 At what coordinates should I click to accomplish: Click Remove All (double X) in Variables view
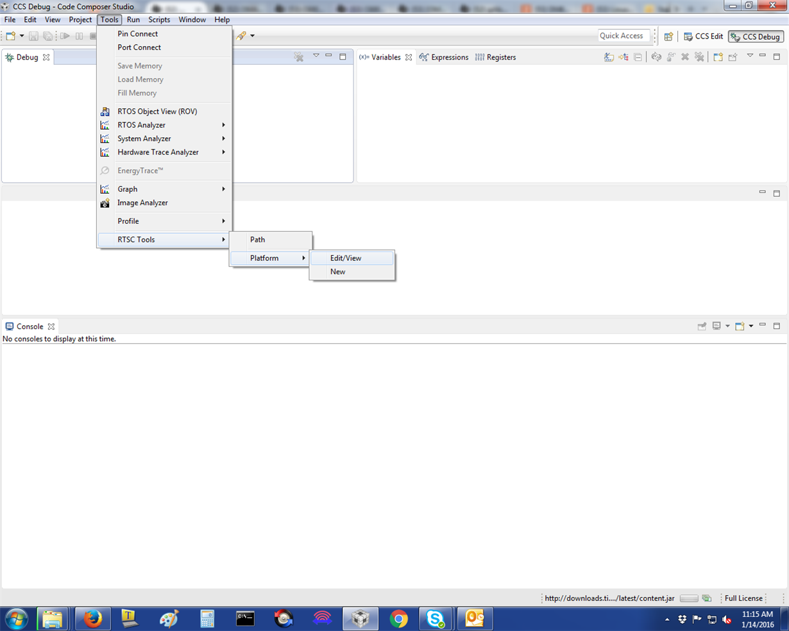pos(699,57)
